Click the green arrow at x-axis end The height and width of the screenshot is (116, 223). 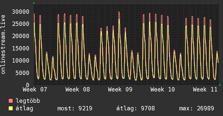click(x=220, y=85)
